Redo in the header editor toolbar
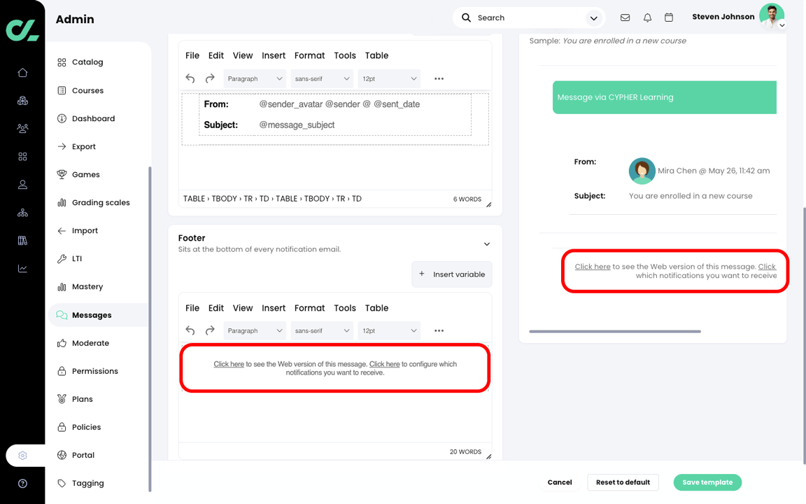The width and height of the screenshot is (806, 504). pyautogui.click(x=210, y=78)
